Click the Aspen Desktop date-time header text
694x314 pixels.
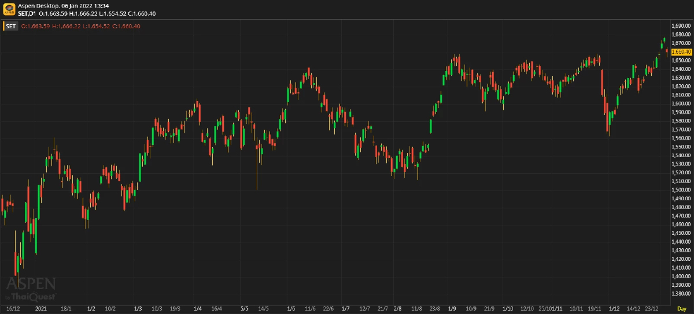[64, 5]
